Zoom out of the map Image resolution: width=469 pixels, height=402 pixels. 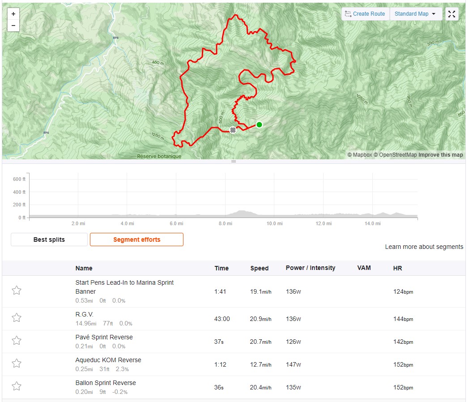click(13, 26)
